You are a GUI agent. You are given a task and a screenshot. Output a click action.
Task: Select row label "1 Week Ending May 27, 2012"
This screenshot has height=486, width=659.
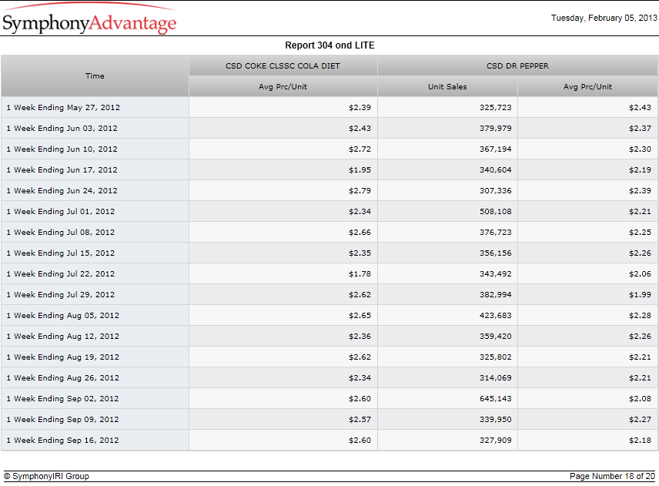[x=63, y=108]
